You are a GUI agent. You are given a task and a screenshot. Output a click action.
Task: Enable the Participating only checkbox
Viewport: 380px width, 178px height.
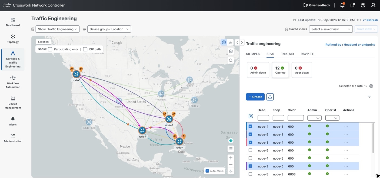(x=50, y=49)
